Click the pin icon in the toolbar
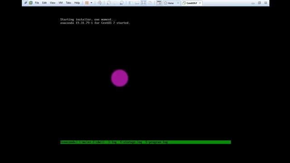Image resolution: width=290 pixels, height=163 pixels. [26, 3]
